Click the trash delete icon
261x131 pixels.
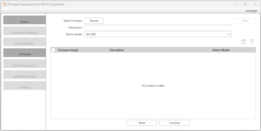243,42
